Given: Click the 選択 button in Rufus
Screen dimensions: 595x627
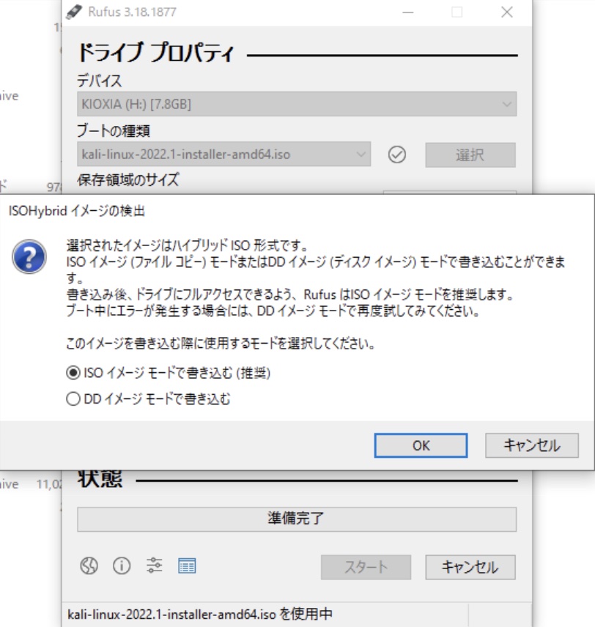Looking at the screenshot, I should click(470, 155).
